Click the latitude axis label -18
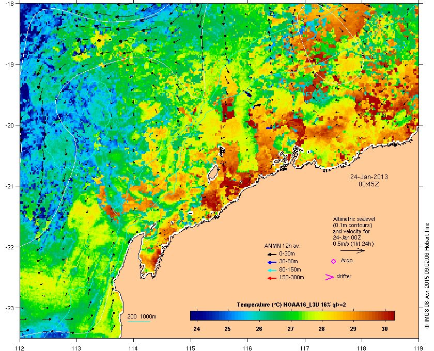The width and height of the screenshot is (434, 351). [x=10, y=3]
